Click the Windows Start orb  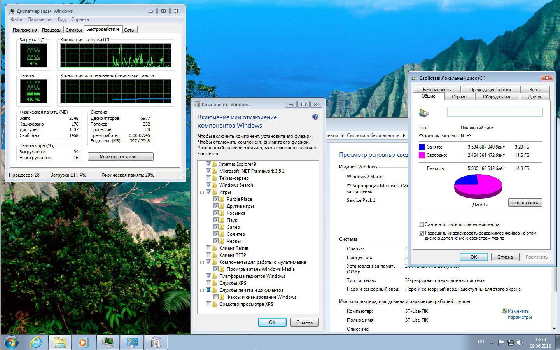tap(12, 342)
